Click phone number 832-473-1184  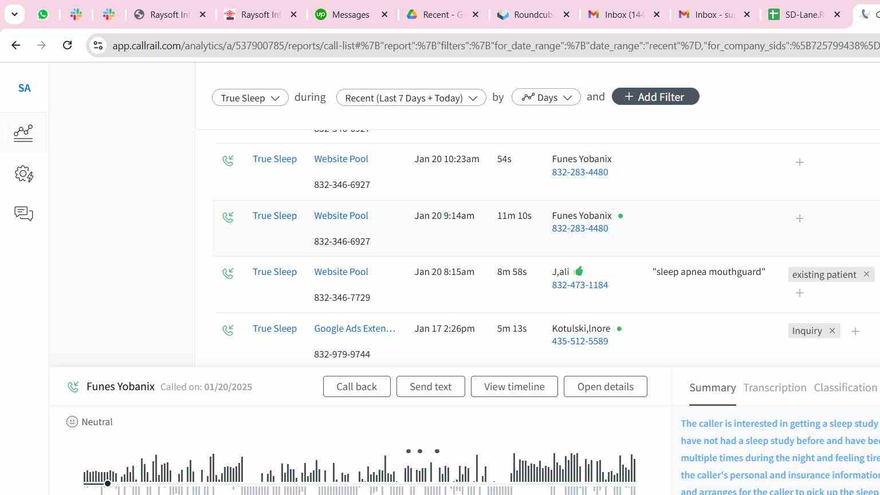[x=580, y=285]
